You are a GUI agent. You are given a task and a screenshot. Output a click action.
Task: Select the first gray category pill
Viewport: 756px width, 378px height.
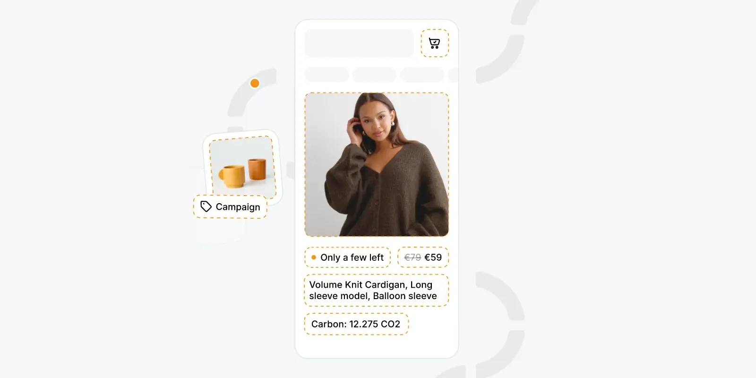[326, 75]
